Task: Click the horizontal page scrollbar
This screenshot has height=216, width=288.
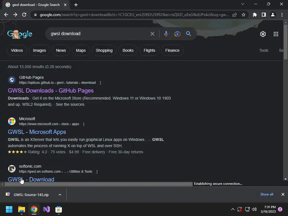Action: 98,184
